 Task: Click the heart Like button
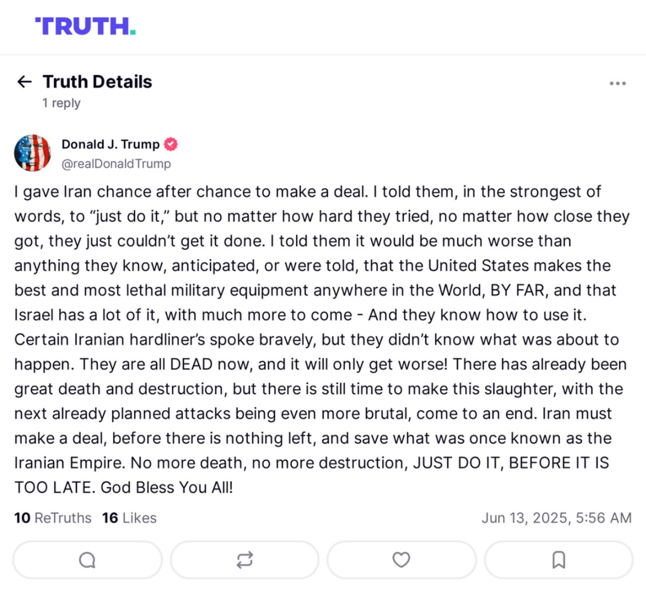(401, 560)
